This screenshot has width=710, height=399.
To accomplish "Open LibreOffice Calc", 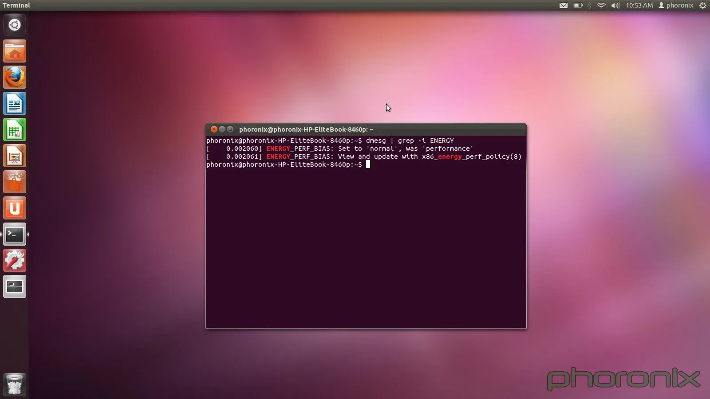I will pos(15,129).
